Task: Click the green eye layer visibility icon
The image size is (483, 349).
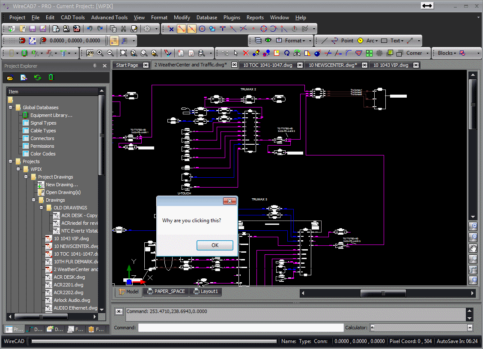Action: (x=268, y=41)
